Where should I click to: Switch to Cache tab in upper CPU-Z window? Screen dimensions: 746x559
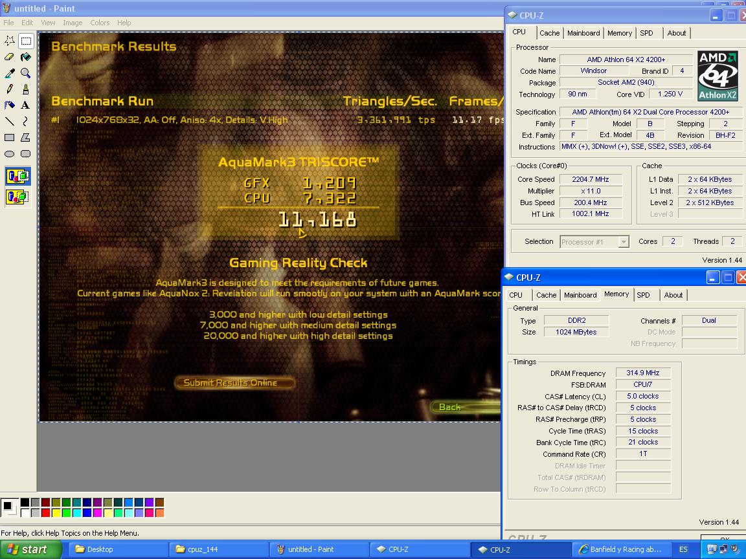550,33
